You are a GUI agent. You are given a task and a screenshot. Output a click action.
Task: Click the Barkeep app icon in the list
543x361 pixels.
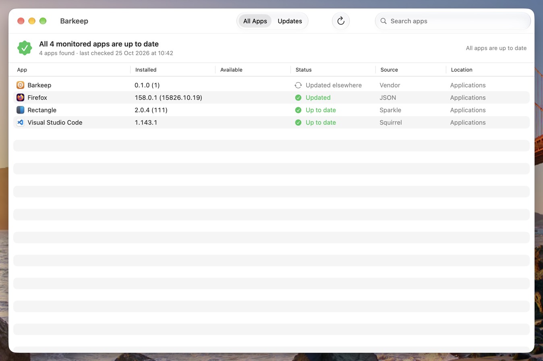21,85
